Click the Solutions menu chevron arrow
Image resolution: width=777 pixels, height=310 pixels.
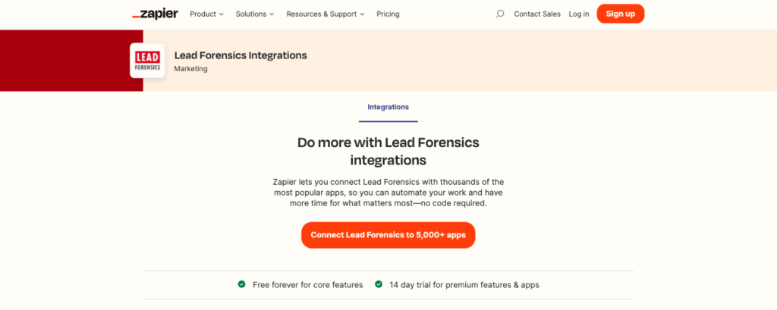click(272, 14)
